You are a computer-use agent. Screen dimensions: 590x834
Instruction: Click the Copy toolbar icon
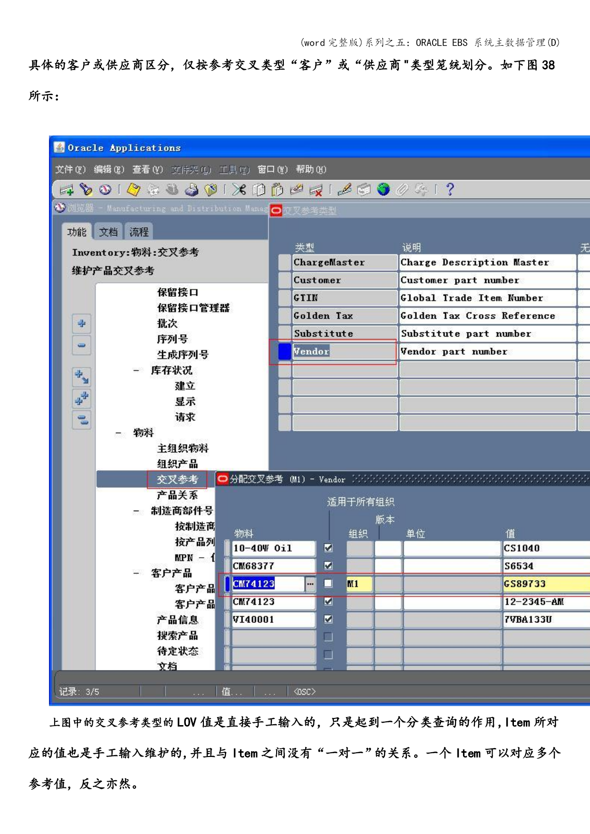click(259, 190)
